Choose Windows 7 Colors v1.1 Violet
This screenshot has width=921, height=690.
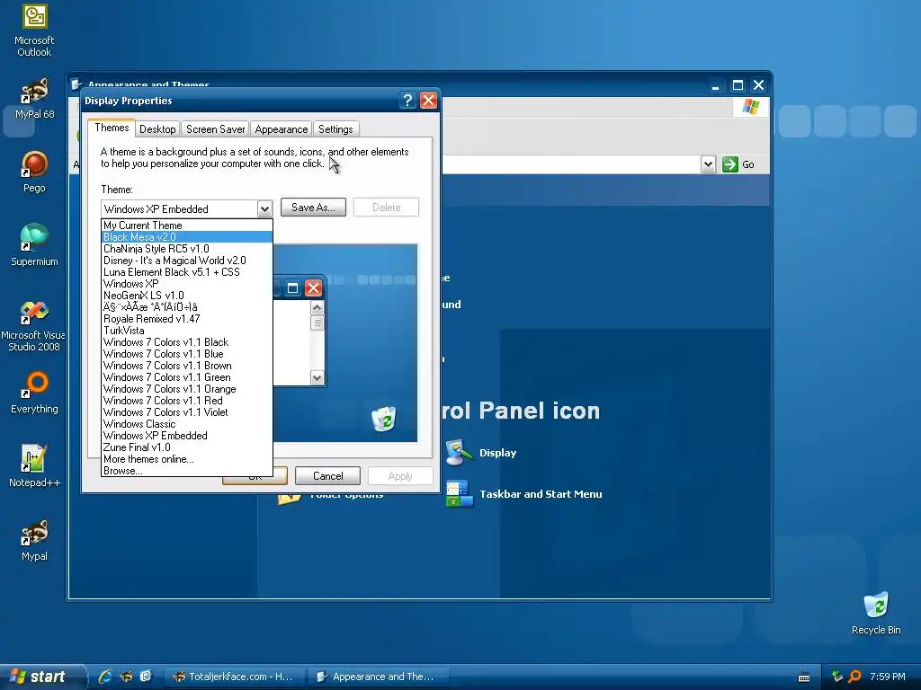(x=187, y=412)
